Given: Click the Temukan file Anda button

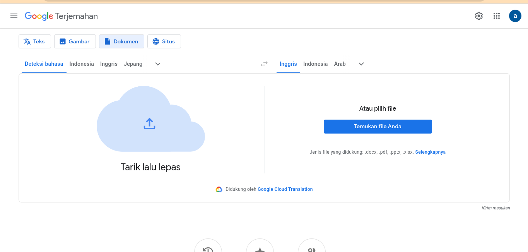Looking at the screenshot, I should 378,127.
